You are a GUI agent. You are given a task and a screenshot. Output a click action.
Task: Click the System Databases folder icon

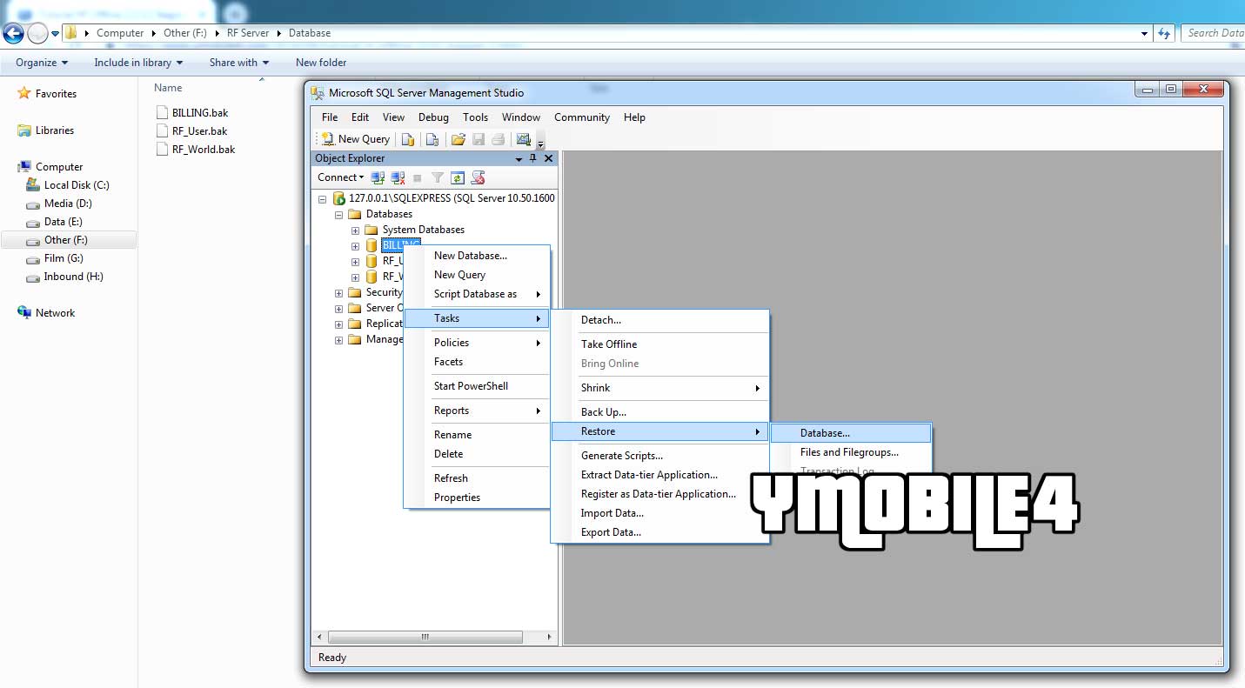point(371,230)
